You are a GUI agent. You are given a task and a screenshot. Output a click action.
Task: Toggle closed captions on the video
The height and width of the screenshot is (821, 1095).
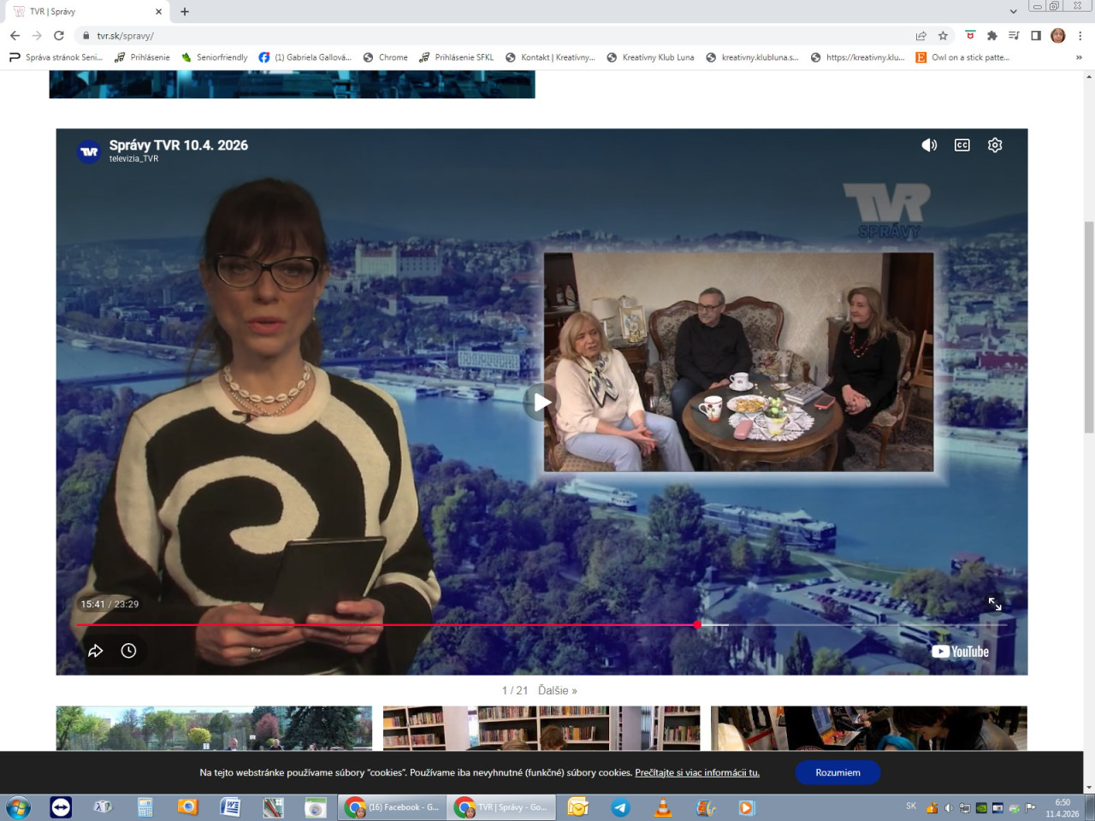click(x=962, y=145)
